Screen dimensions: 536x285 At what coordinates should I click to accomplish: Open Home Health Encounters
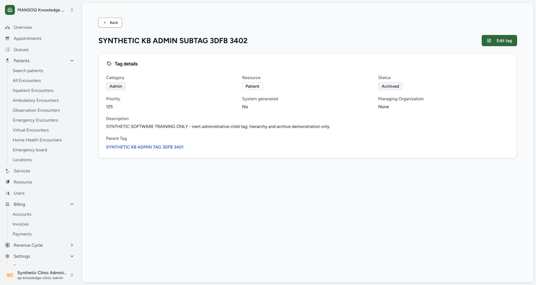tap(37, 140)
